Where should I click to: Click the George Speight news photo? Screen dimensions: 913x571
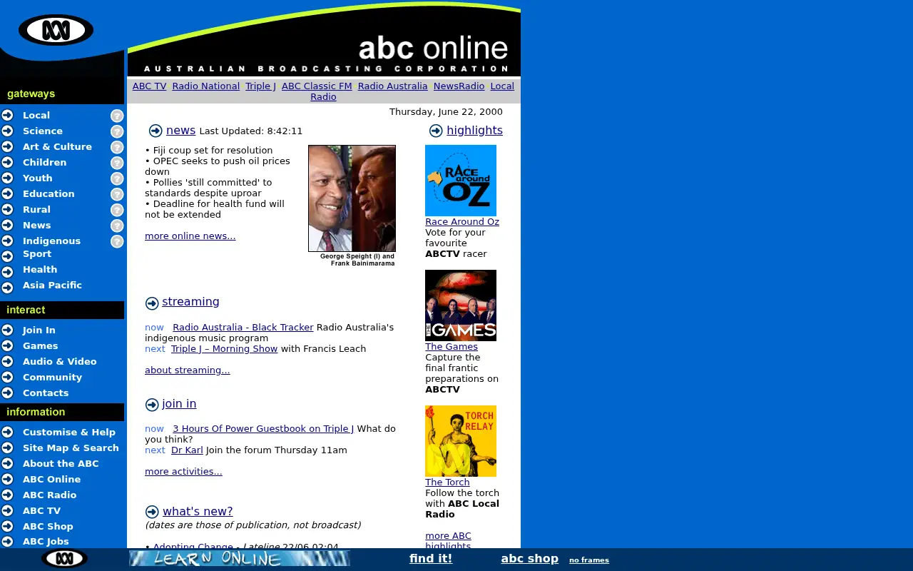[352, 198]
